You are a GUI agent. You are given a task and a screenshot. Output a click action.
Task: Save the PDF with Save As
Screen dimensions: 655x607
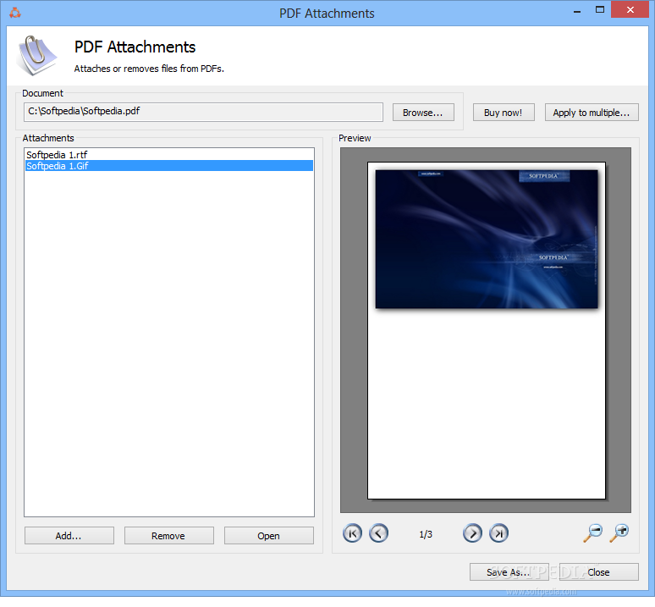pyautogui.click(x=509, y=572)
